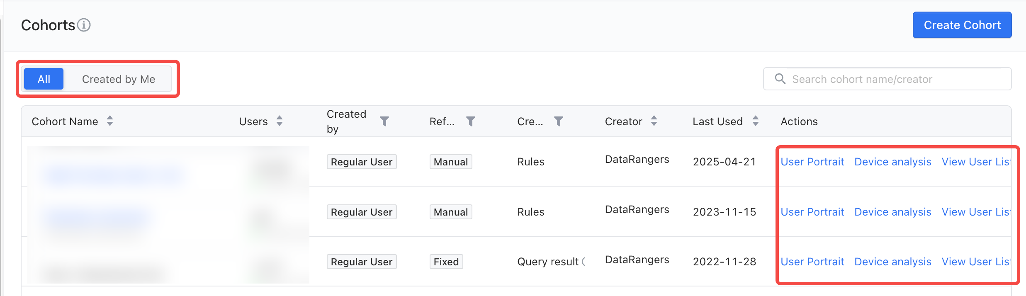Click the info icon beside Cohorts title
The height and width of the screenshot is (296, 1026).
click(x=84, y=25)
